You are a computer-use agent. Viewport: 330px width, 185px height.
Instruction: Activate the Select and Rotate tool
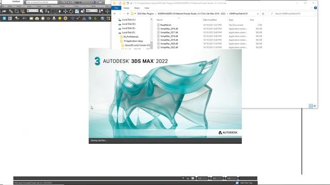click(x=71, y=11)
